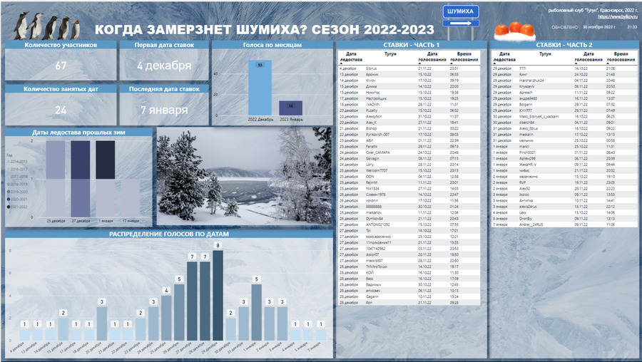The image size is (642, 362).
Task: Select the Fanatik row in Часть 1
Action: click(x=409, y=146)
